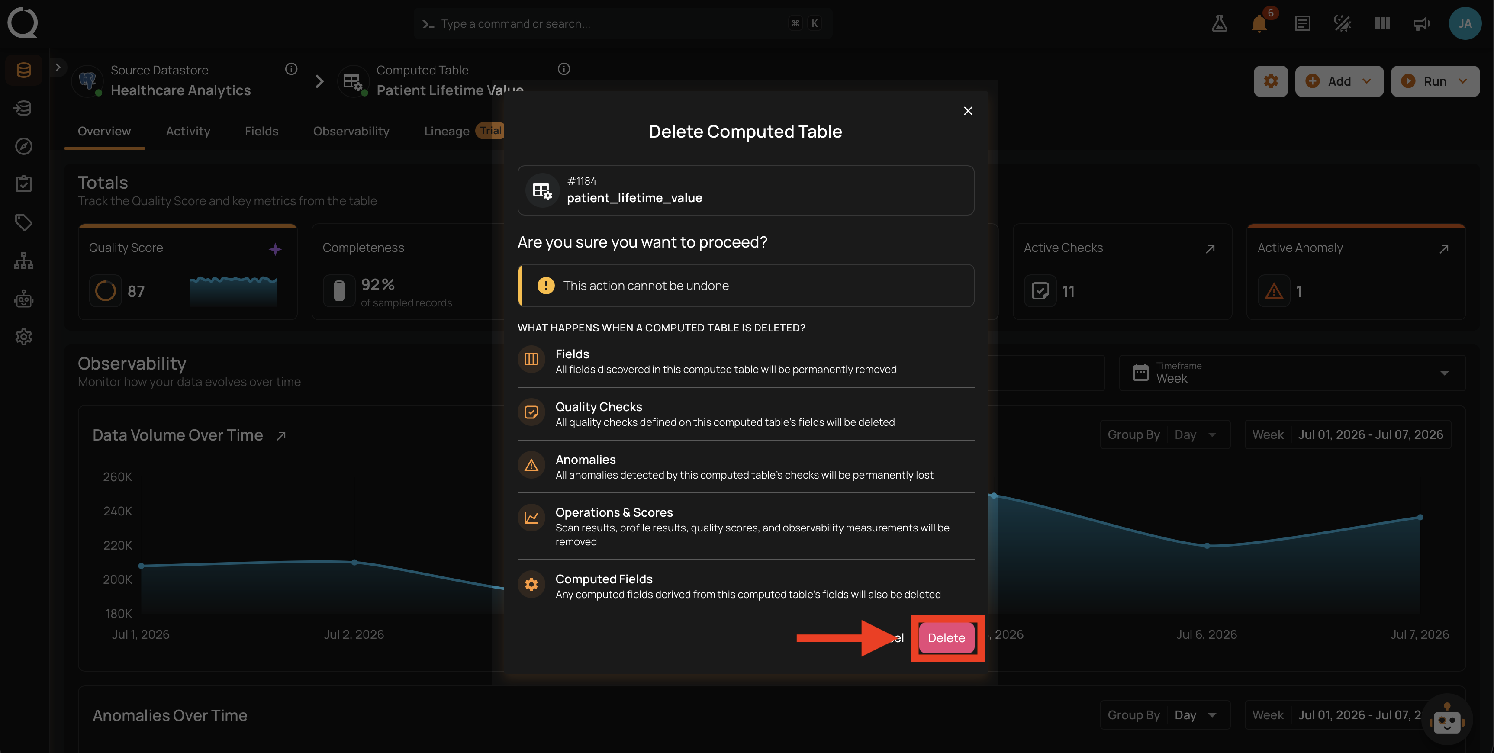Click the Quality Score sparkle icon
1494x753 pixels.
pyautogui.click(x=275, y=249)
